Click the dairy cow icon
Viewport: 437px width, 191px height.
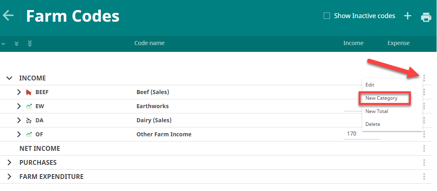pos(29,121)
